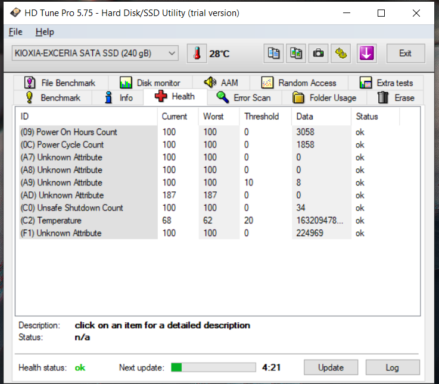
Task: Click the HD Tune app icon in title bar
Action: pos(15,12)
